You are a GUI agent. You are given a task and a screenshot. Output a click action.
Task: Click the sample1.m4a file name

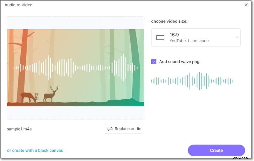[x=19, y=129]
